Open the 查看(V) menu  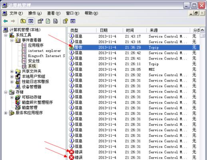coord(54,13)
